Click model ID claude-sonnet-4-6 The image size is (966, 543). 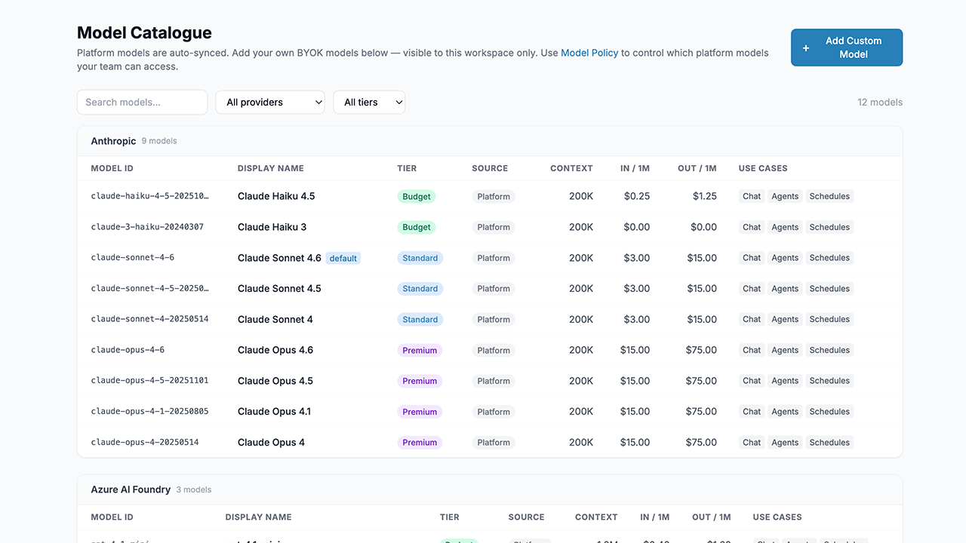133,258
